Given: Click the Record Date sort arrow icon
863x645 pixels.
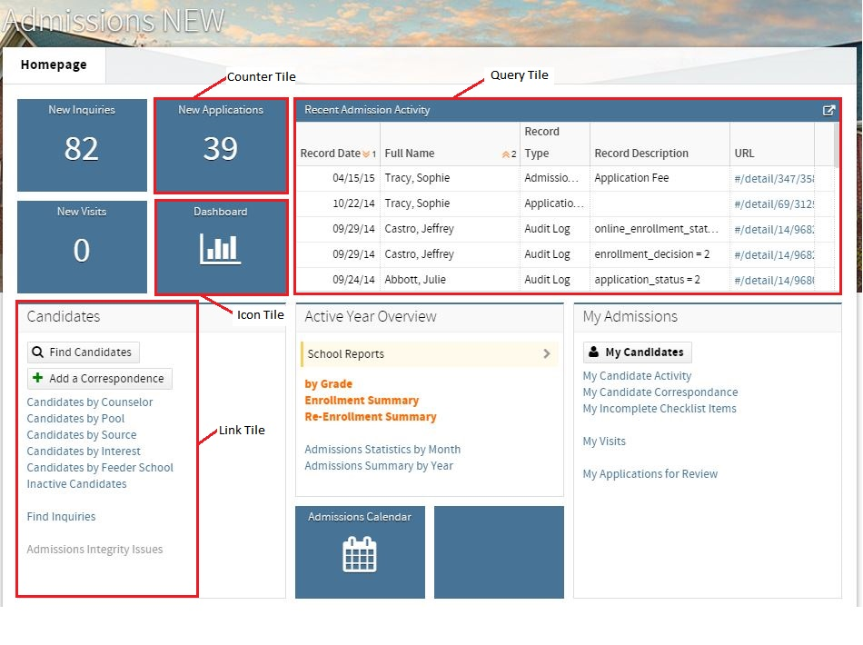Looking at the screenshot, I should 366,154.
